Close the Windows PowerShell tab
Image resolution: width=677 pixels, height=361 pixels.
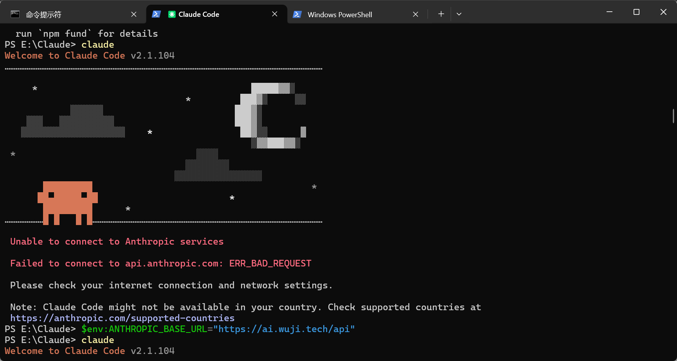coord(416,14)
